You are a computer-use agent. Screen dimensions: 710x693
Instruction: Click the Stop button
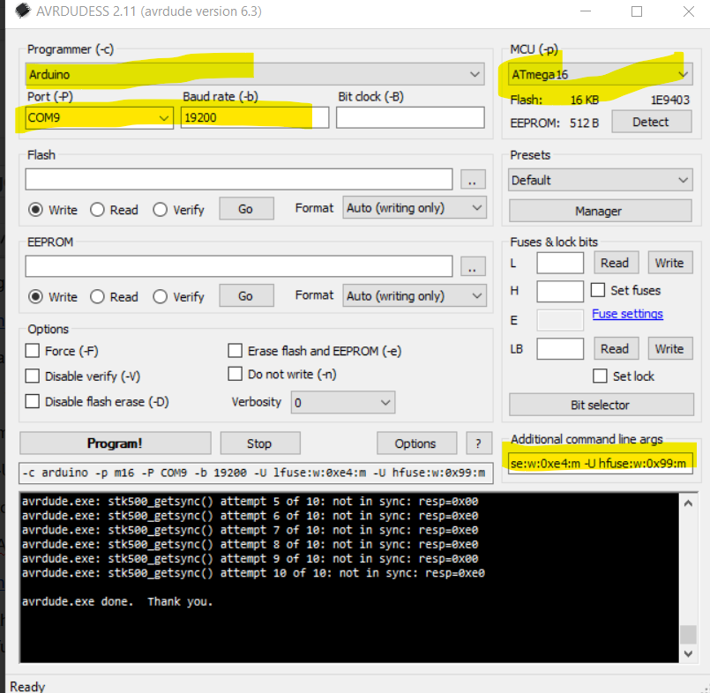(x=260, y=443)
